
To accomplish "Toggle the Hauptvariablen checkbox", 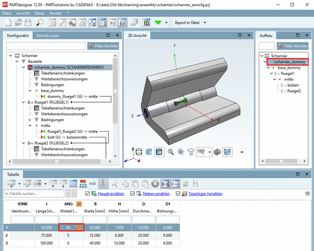I will pos(88,194).
